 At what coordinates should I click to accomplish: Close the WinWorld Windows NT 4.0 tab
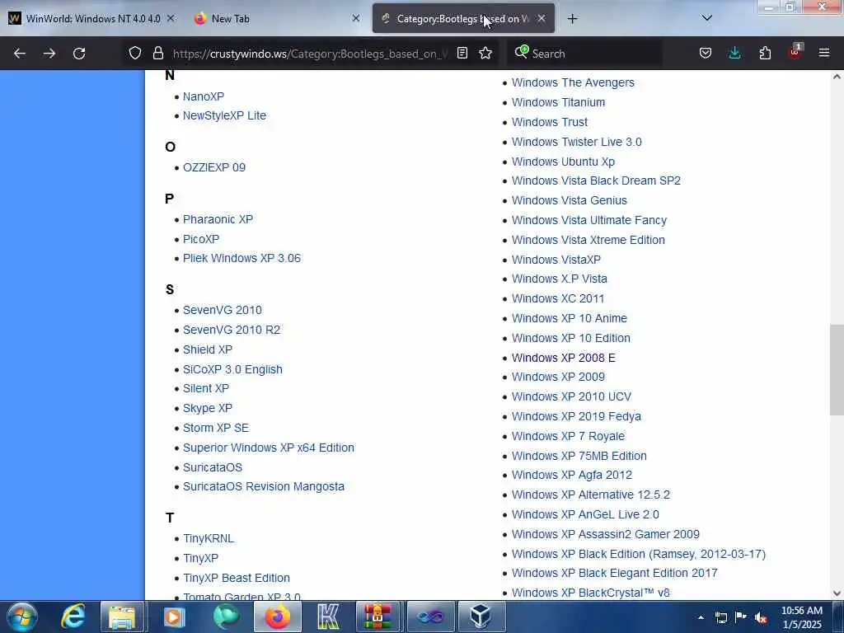point(171,18)
